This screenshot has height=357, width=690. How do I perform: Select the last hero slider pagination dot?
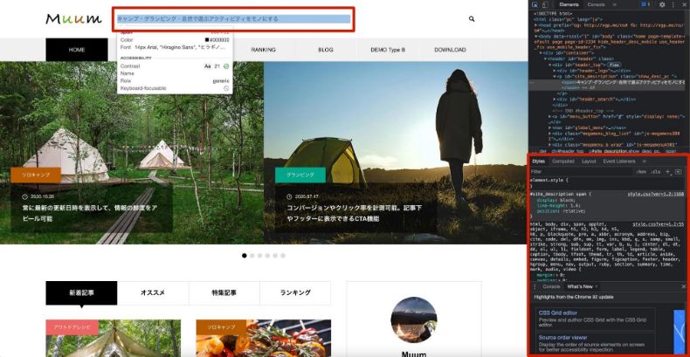click(x=283, y=256)
